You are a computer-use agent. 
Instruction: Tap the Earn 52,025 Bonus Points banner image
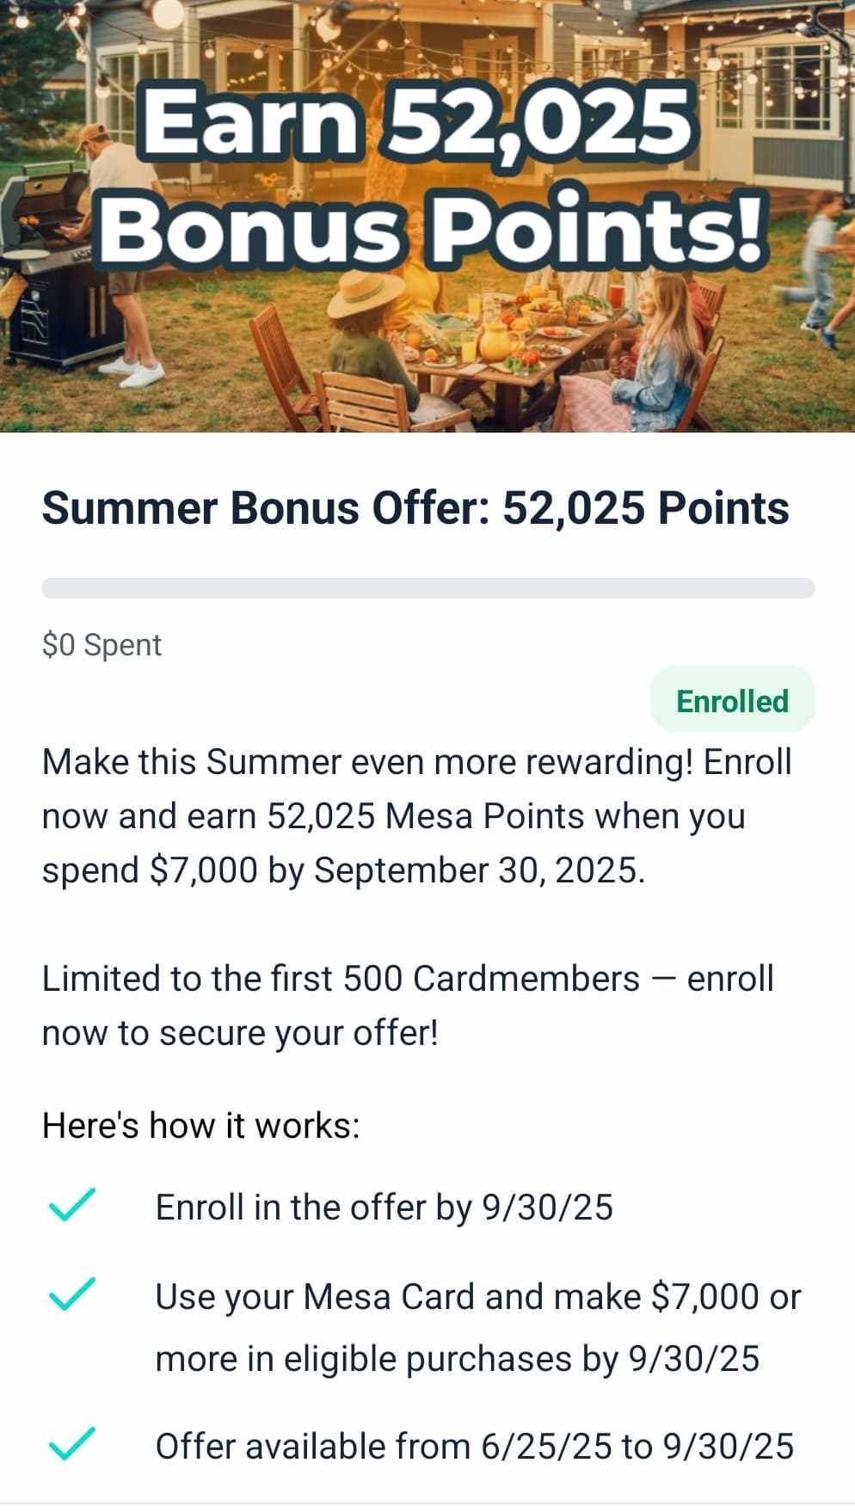(x=427, y=216)
